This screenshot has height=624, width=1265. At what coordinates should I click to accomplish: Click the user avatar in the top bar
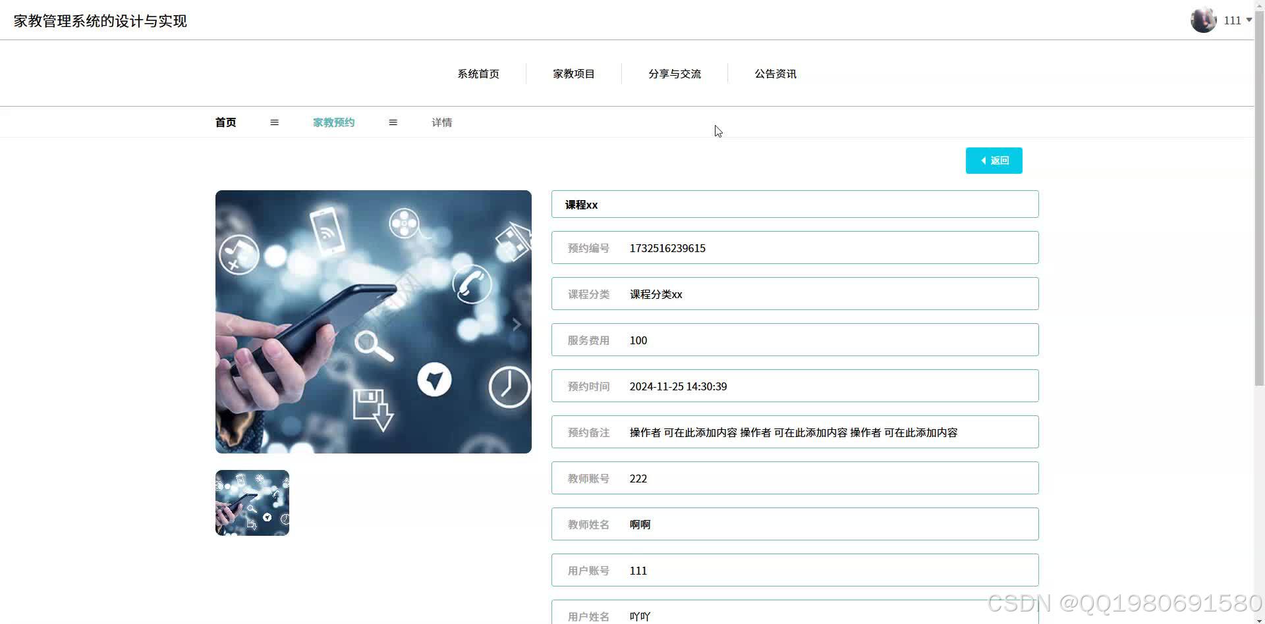pyautogui.click(x=1202, y=20)
